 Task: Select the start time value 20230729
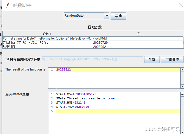pyautogui.click(x=138, y=43)
